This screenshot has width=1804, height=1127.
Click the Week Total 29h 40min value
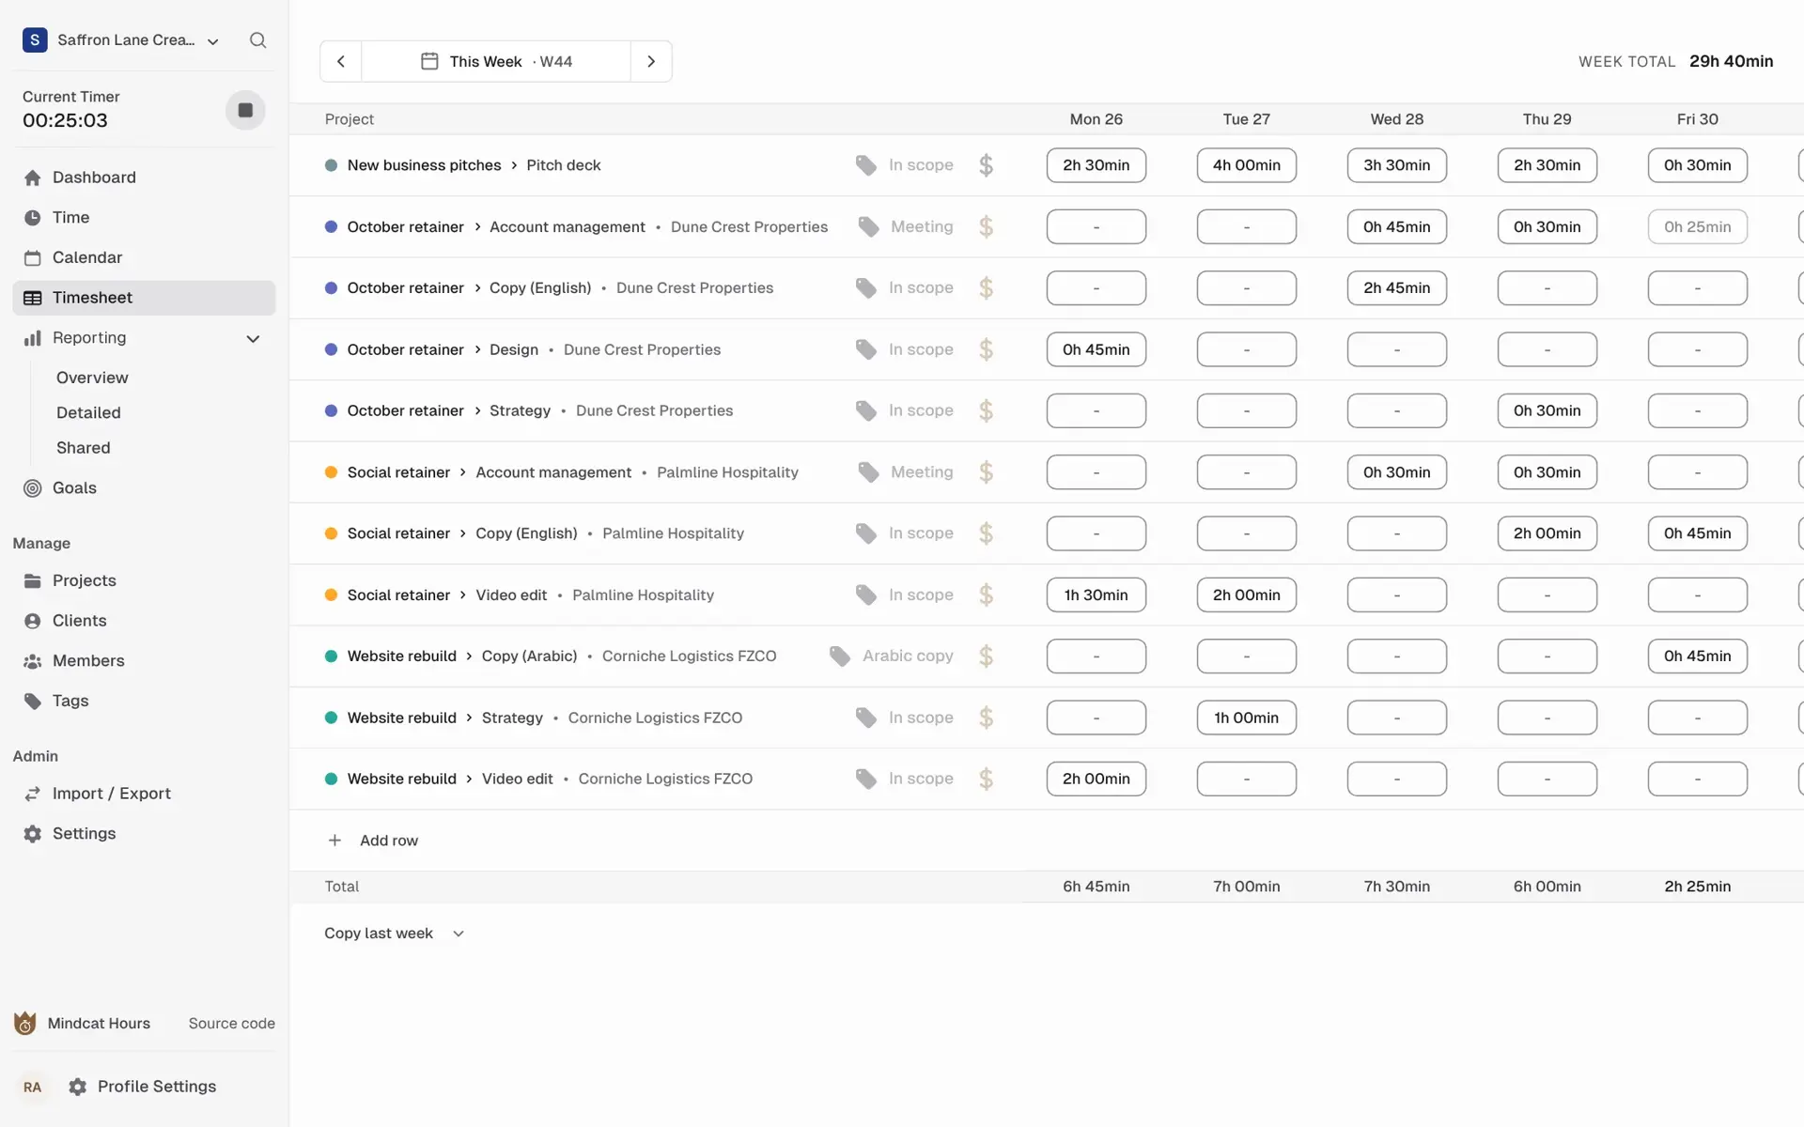[1731, 61]
